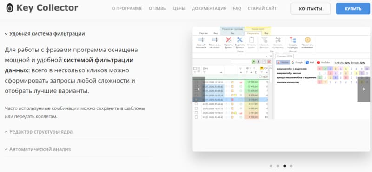Click the Создать структуру icon

point(292,40)
